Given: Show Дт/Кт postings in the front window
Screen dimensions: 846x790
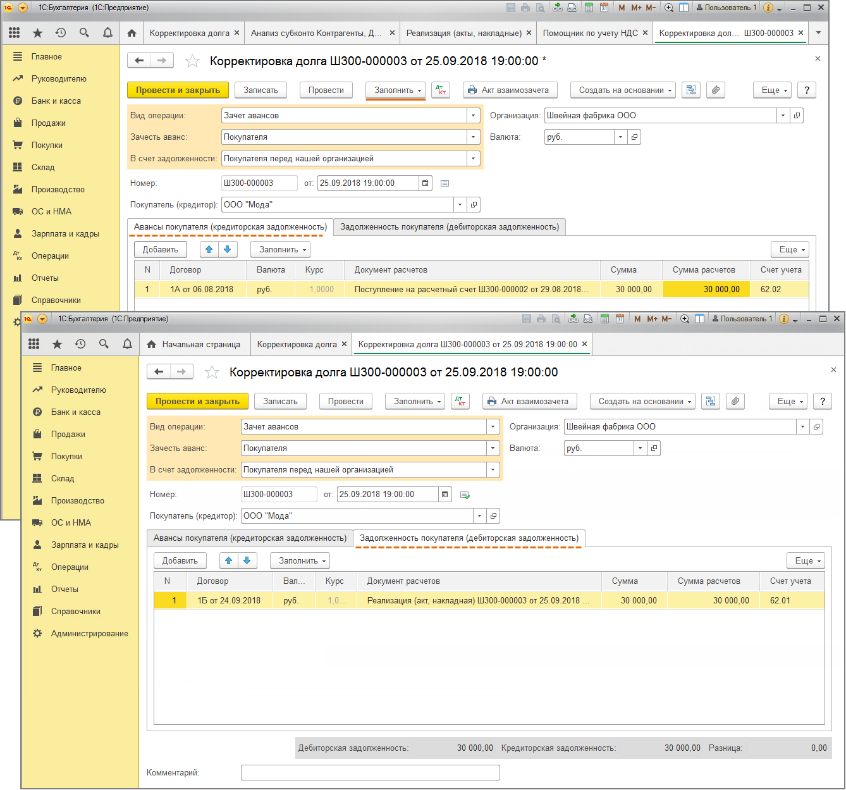Looking at the screenshot, I should [460, 402].
